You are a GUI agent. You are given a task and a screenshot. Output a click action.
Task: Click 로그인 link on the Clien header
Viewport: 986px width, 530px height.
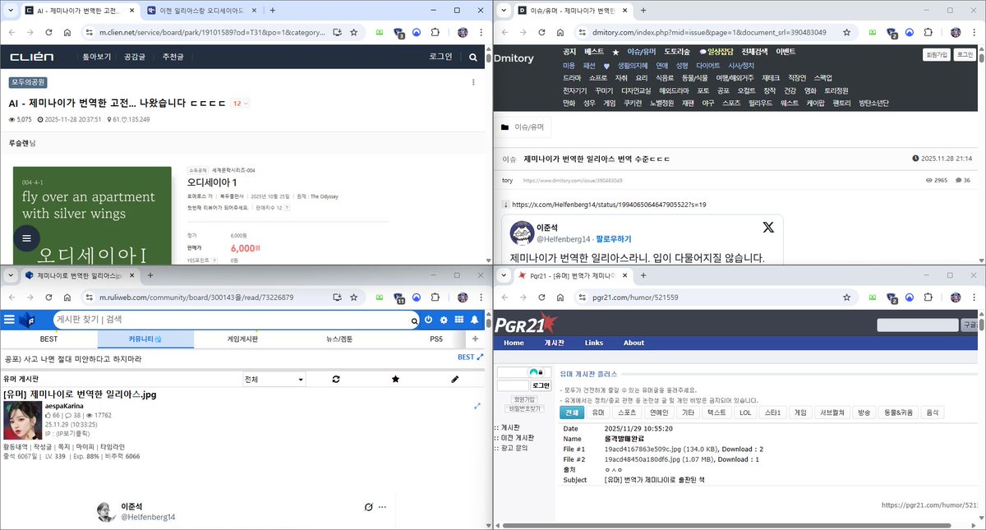(x=440, y=57)
